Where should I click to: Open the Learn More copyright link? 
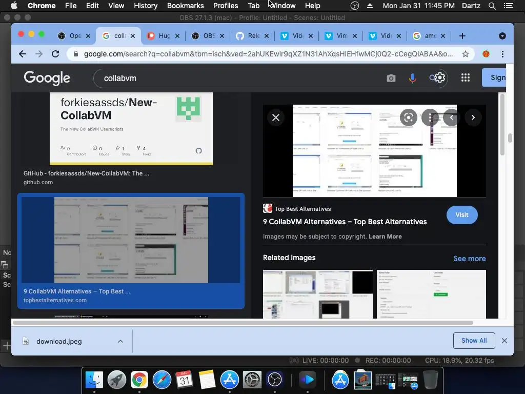tap(385, 237)
